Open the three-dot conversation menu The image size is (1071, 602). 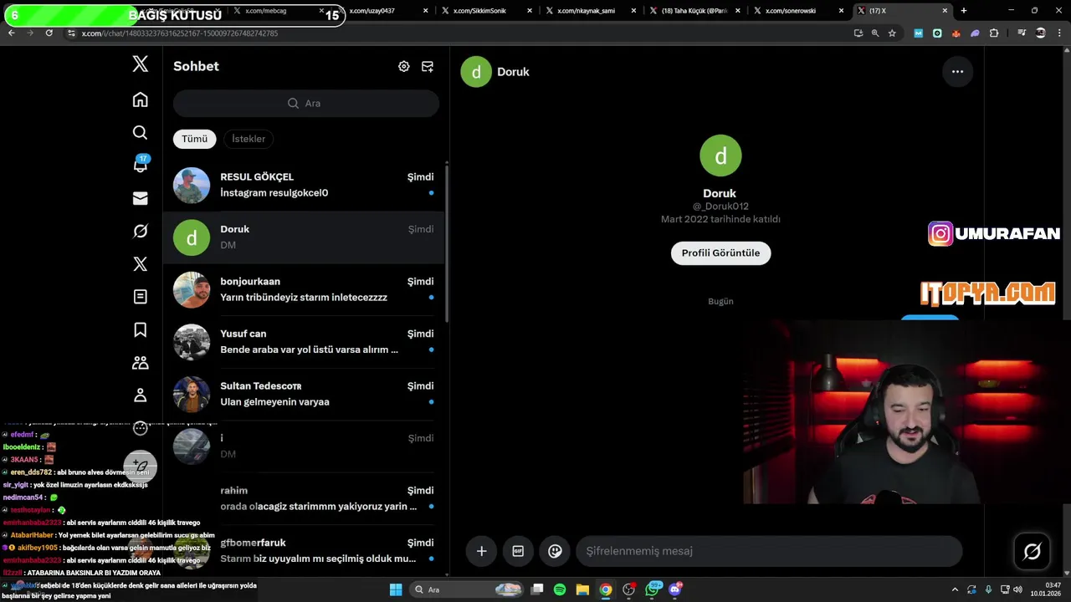[x=957, y=72]
